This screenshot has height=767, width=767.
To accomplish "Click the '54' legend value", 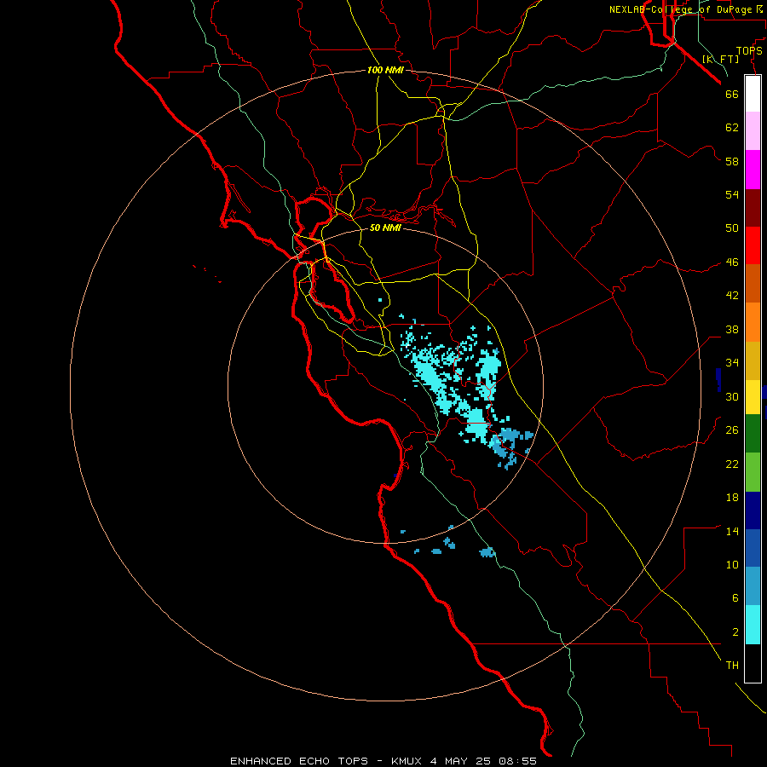I will (x=732, y=194).
